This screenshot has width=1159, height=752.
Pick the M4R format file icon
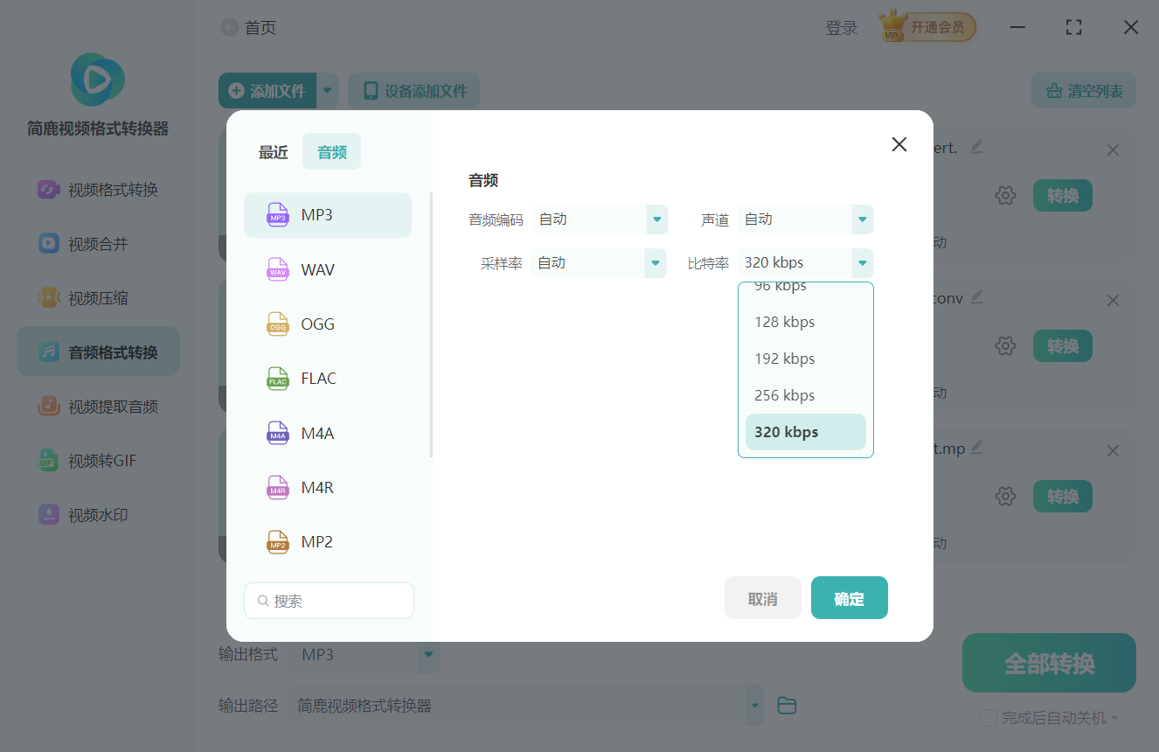[278, 487]
